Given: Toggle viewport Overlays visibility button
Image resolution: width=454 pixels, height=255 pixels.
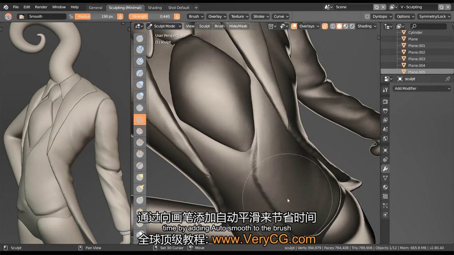Looking at the screenshot, I should [x=294, y=26].
